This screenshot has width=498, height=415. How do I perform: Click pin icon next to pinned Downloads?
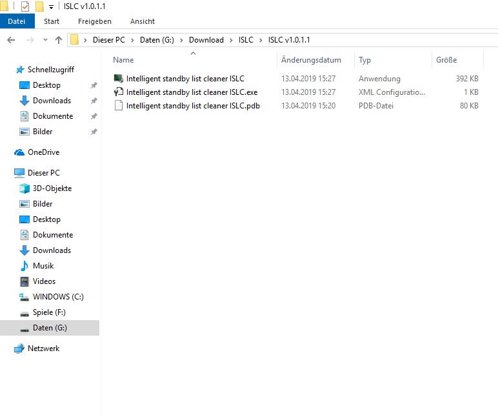[94, 101]
